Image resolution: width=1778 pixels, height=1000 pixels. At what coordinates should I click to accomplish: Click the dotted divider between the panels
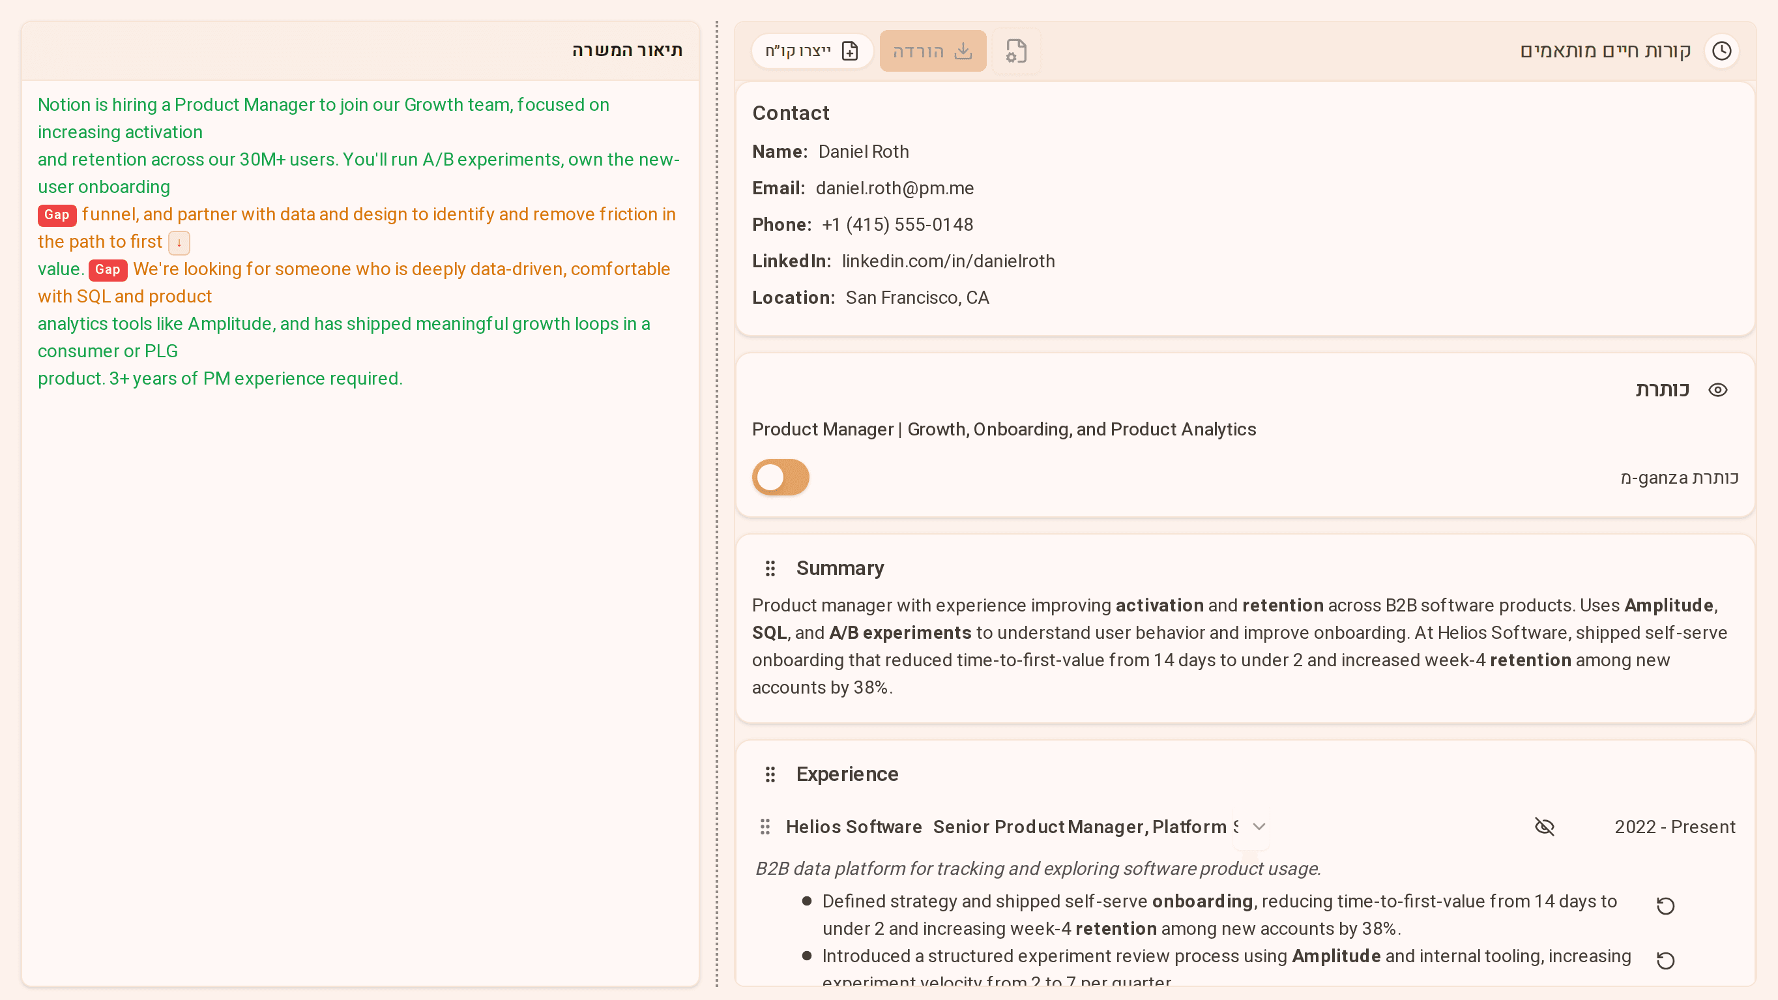(x=716, y=504)
